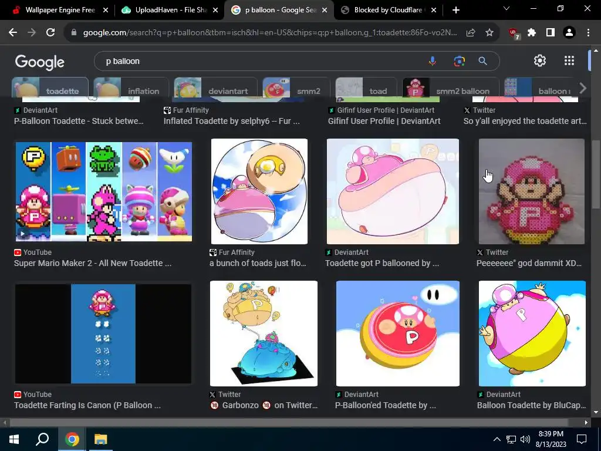Toggle Chrome side panel icon
Viewport: 601px width, 451px height.
pos(551,33)
